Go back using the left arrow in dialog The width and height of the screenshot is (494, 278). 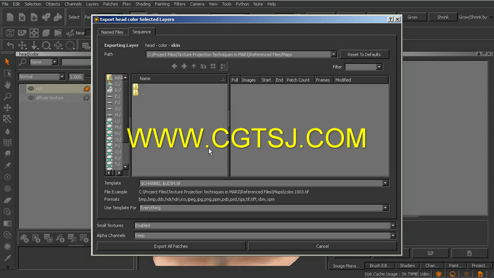pos(175,66)
